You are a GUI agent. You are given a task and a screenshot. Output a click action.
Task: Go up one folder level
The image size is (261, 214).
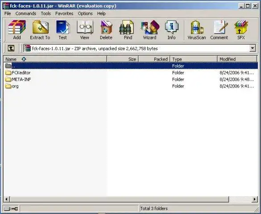point(11,49)
